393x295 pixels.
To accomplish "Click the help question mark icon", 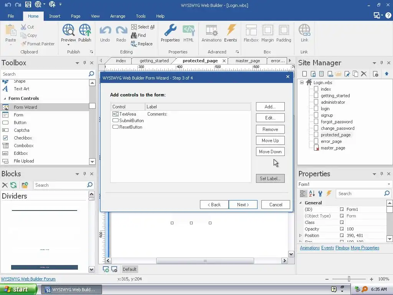I will (388, 15).
